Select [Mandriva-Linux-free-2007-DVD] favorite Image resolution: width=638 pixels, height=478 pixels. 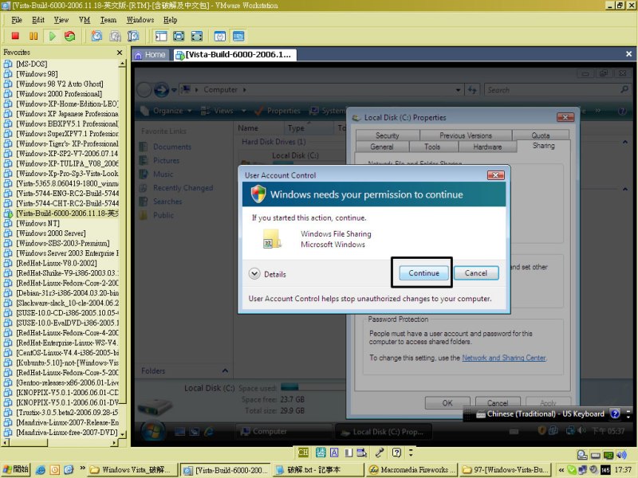tap(67, 433)
